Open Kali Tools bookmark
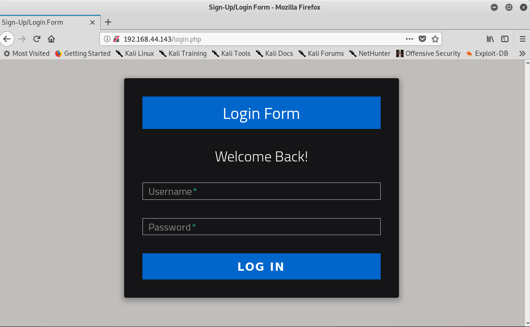Screen dimensions: 530x327 pos(231,54)
